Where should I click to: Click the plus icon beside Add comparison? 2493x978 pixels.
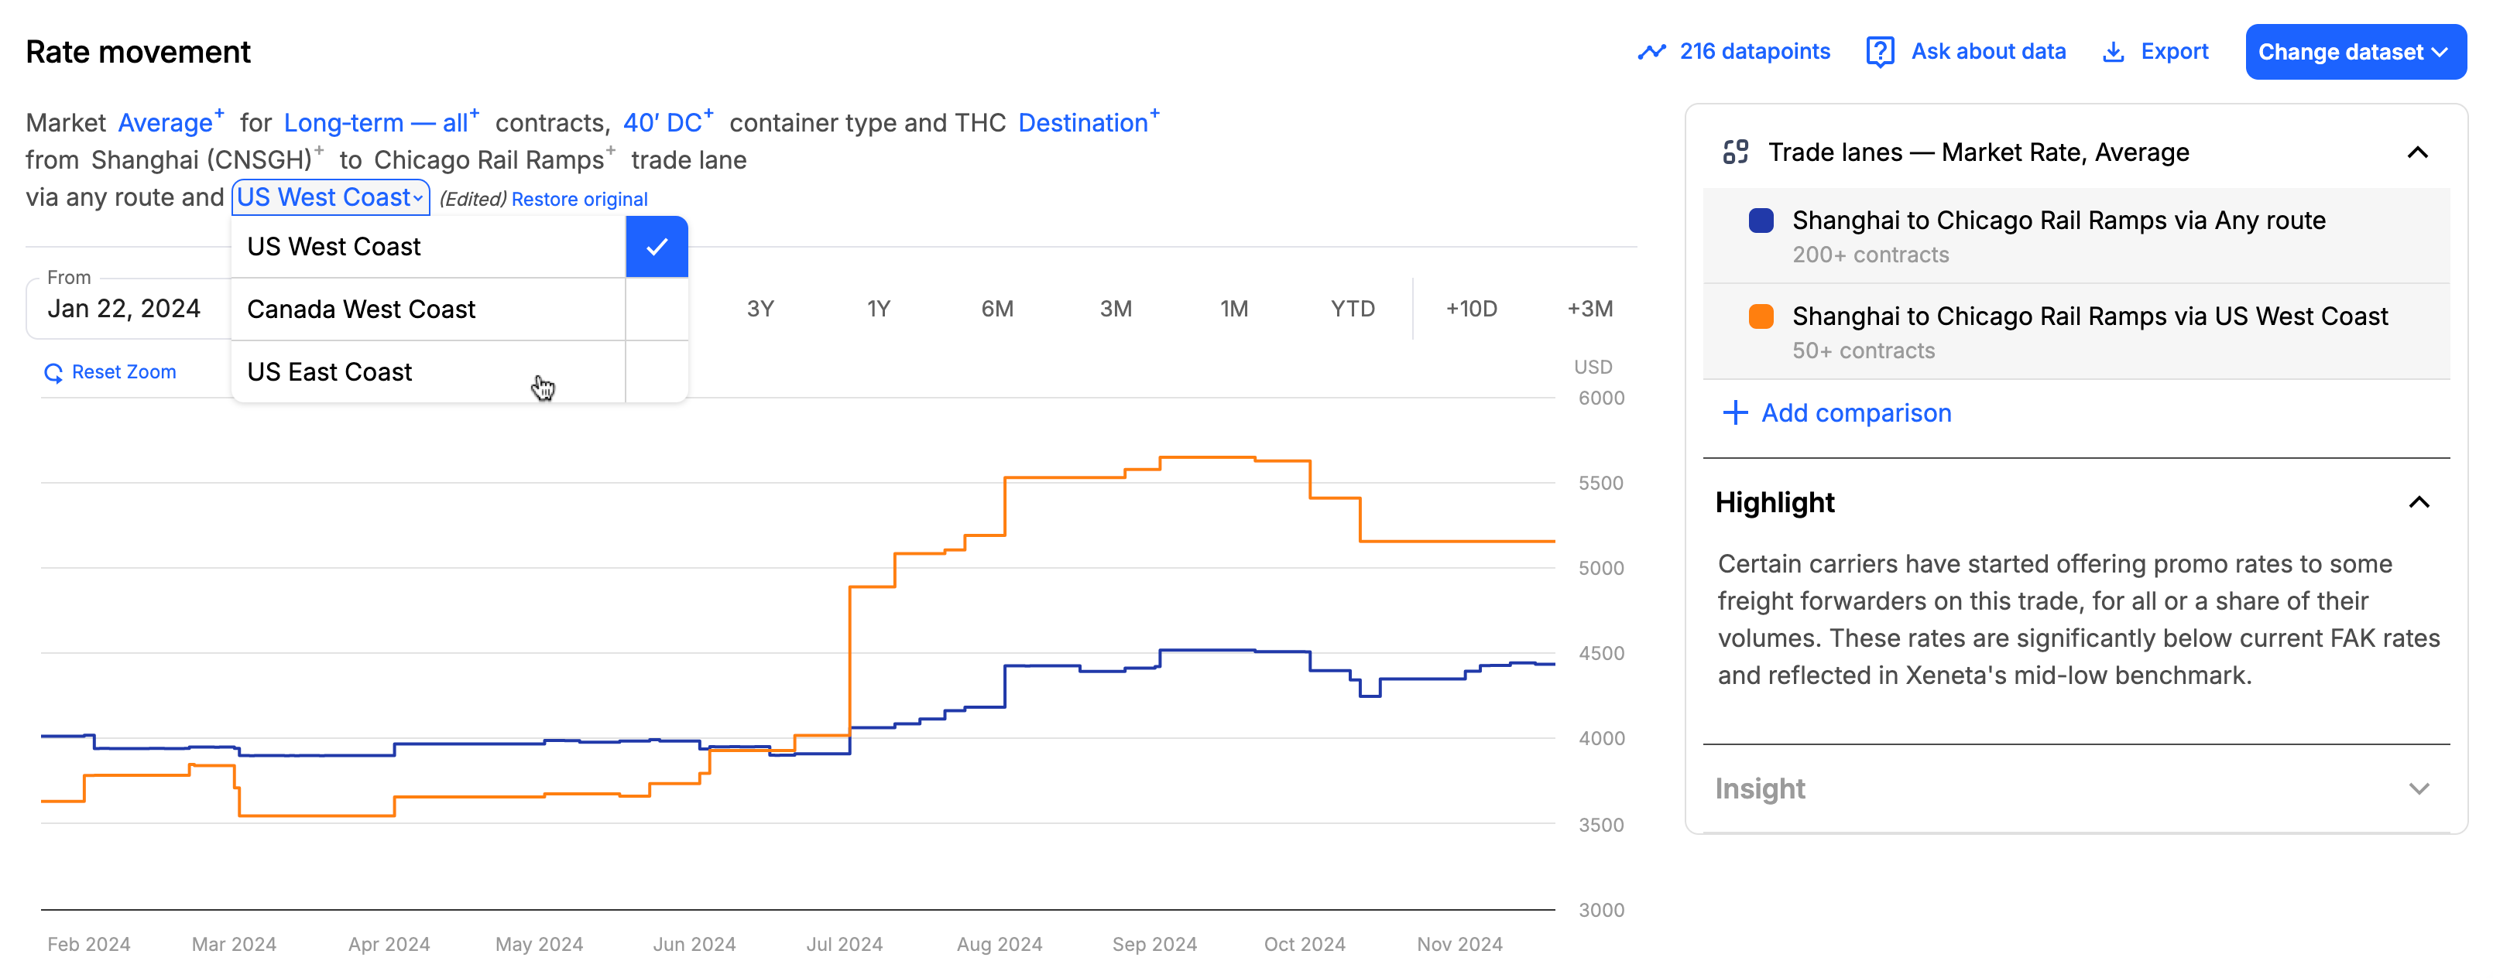click(1735, 413)
